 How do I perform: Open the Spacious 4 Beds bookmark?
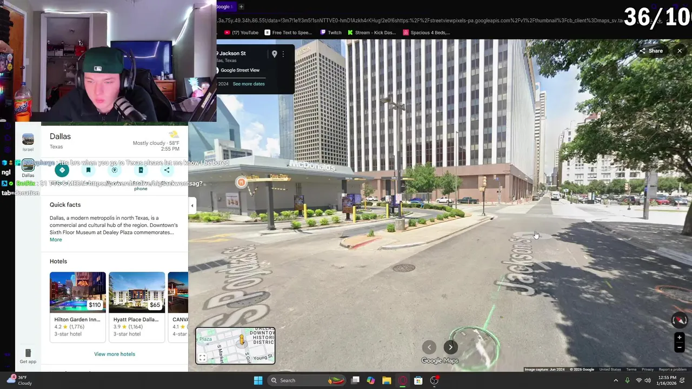[427, 32]
